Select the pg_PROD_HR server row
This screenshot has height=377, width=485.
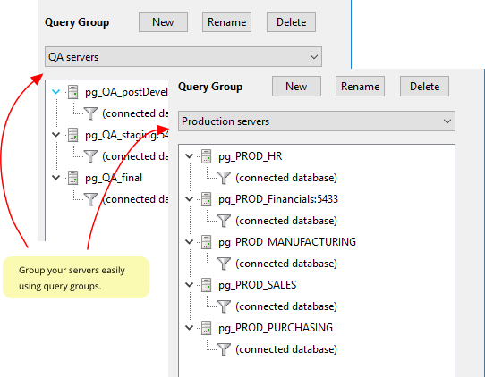[251, 156]
